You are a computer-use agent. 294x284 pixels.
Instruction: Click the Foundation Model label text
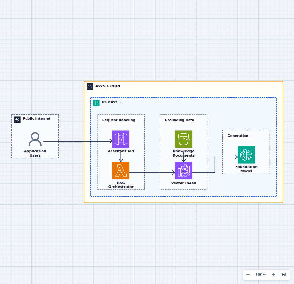pos(246,169)
